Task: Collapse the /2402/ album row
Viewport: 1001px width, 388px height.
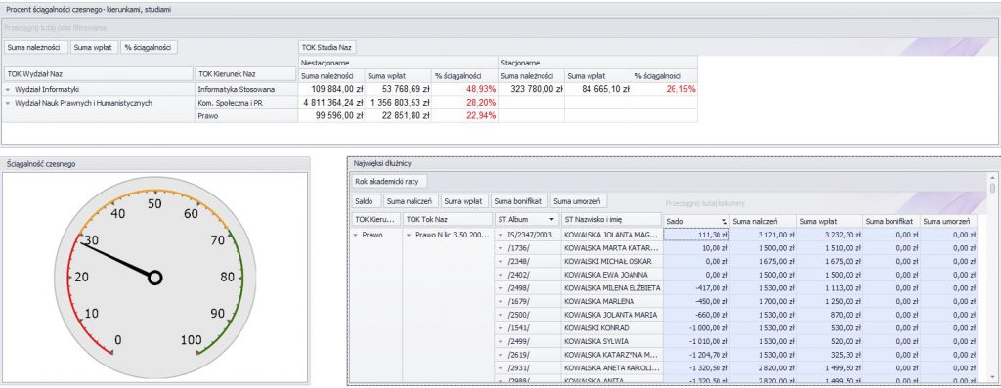Action: 501,275
